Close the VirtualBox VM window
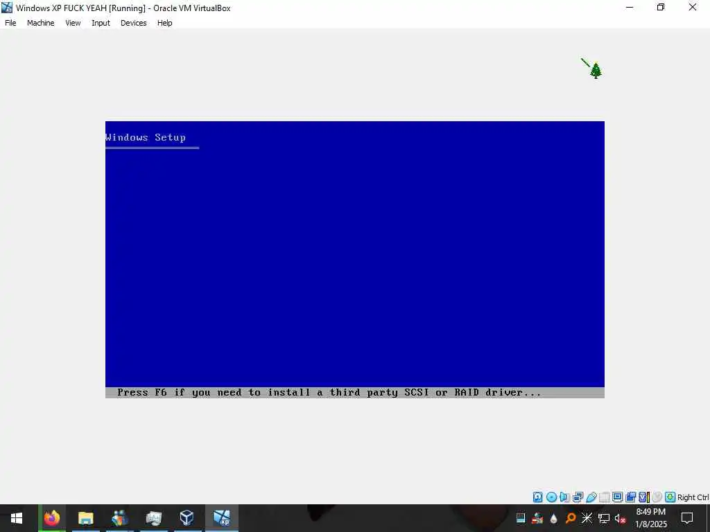This screenshot has height=532, width=710. coord(693,7)
